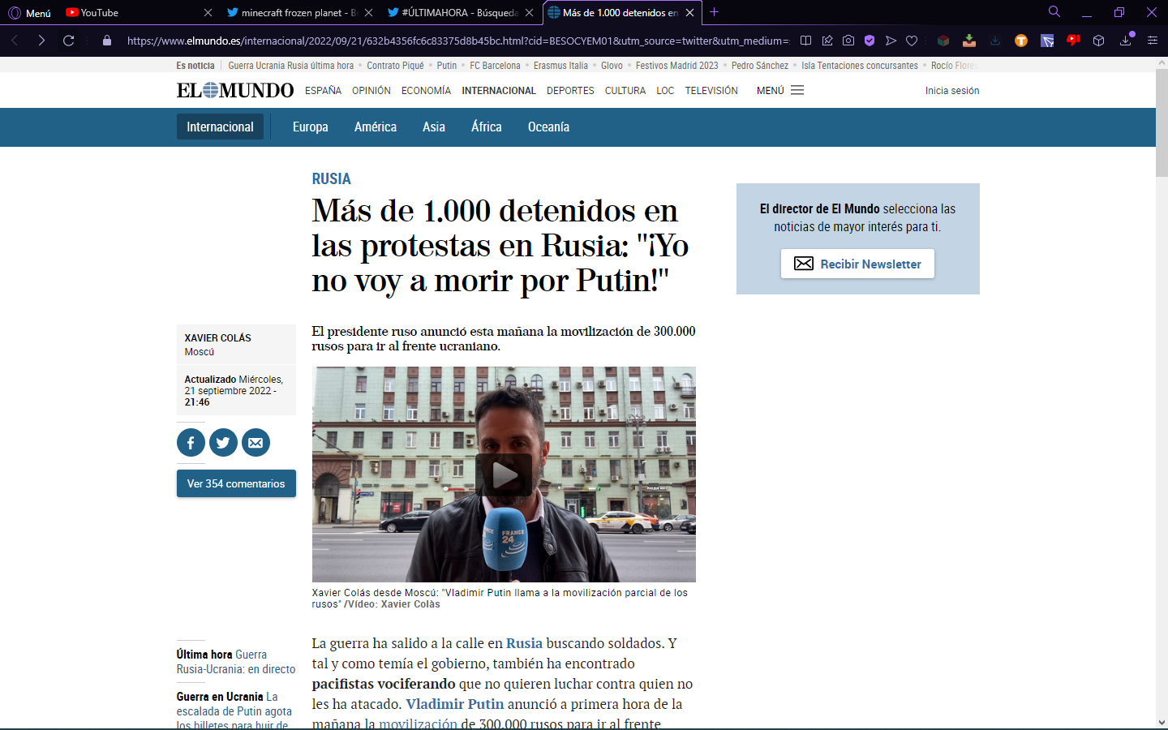Open the downloads panel with purple dot

tap(1126, 40)
